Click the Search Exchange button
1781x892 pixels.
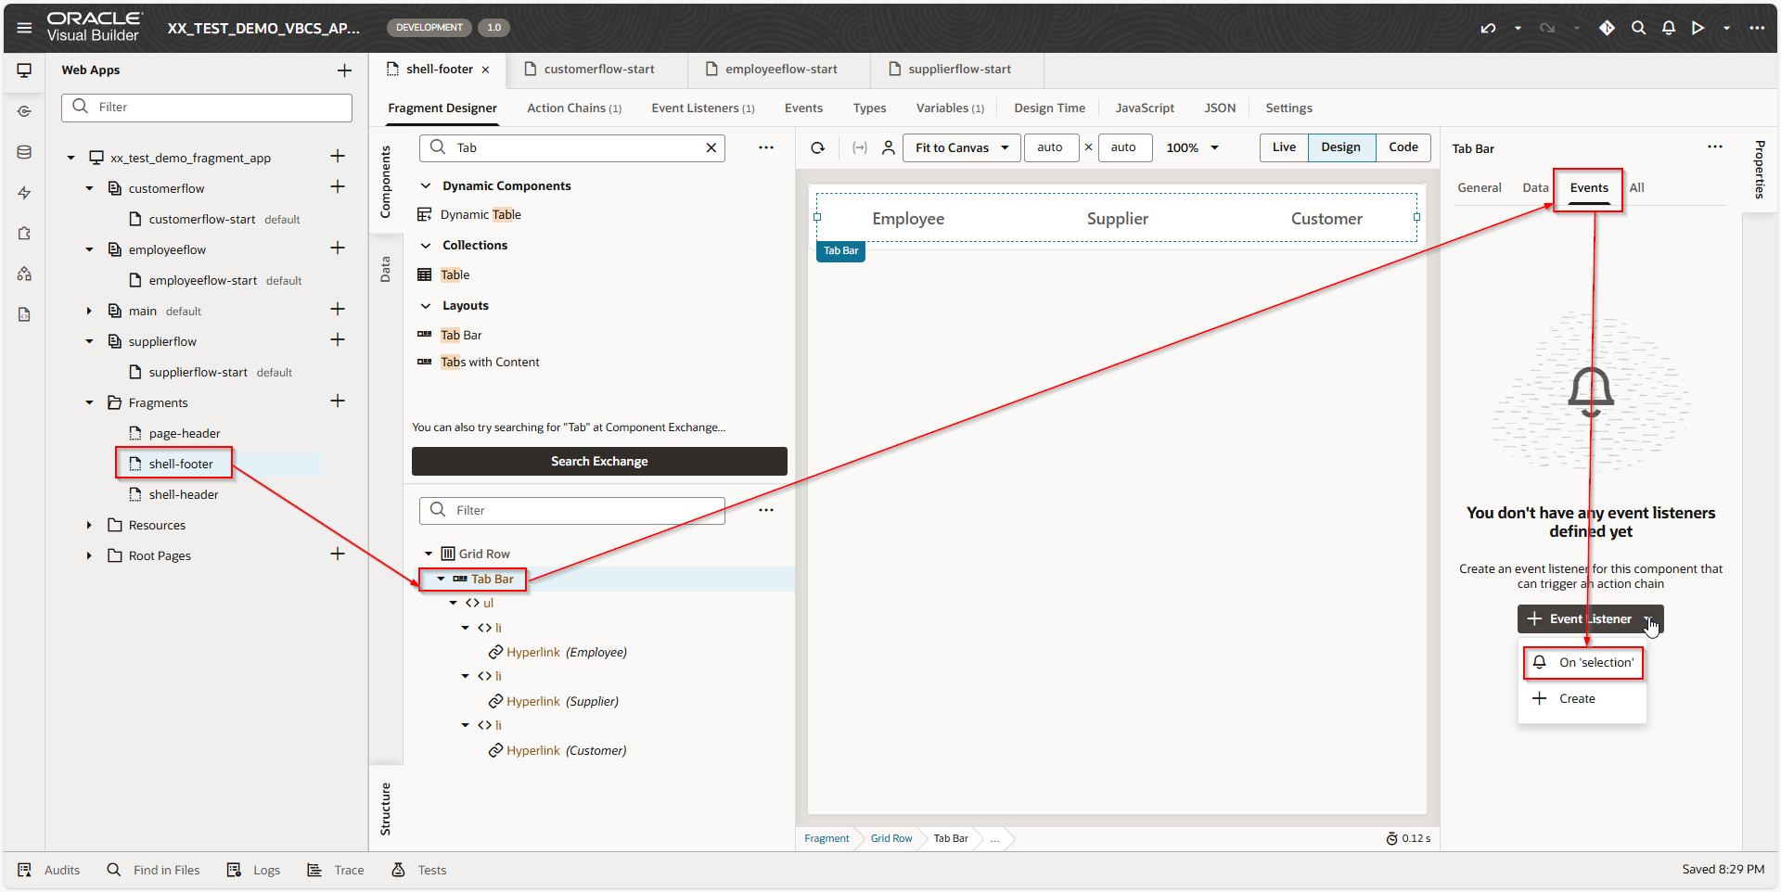pyautogui.click(x=599, y=462)
